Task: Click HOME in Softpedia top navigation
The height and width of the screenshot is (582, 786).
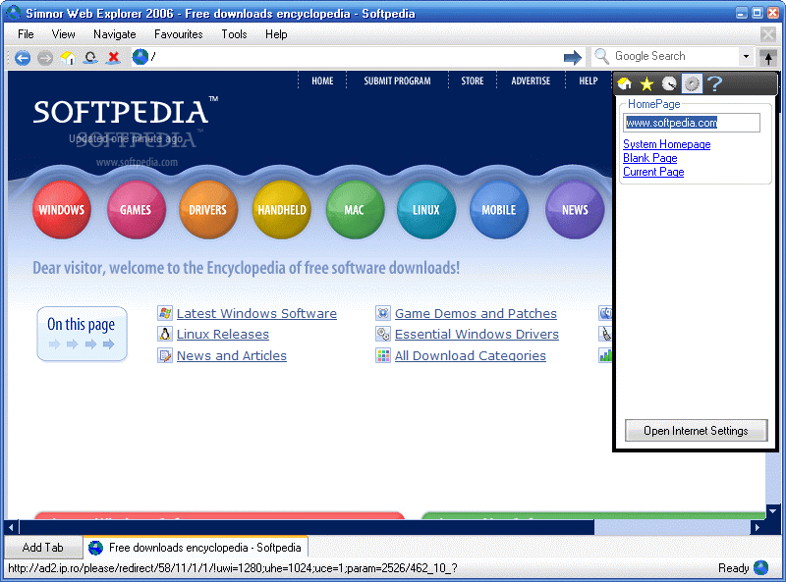Action: [322, 80]
